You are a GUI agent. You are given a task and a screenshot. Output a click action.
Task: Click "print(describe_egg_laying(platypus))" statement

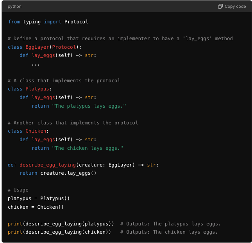coord(61,224)
